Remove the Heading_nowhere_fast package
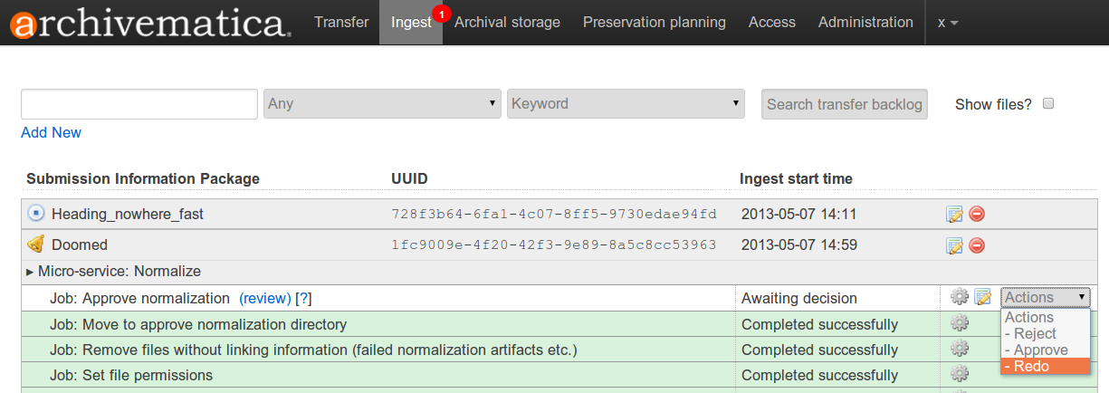Screen dimensions: 1109x393 click(x=977, y=215)
